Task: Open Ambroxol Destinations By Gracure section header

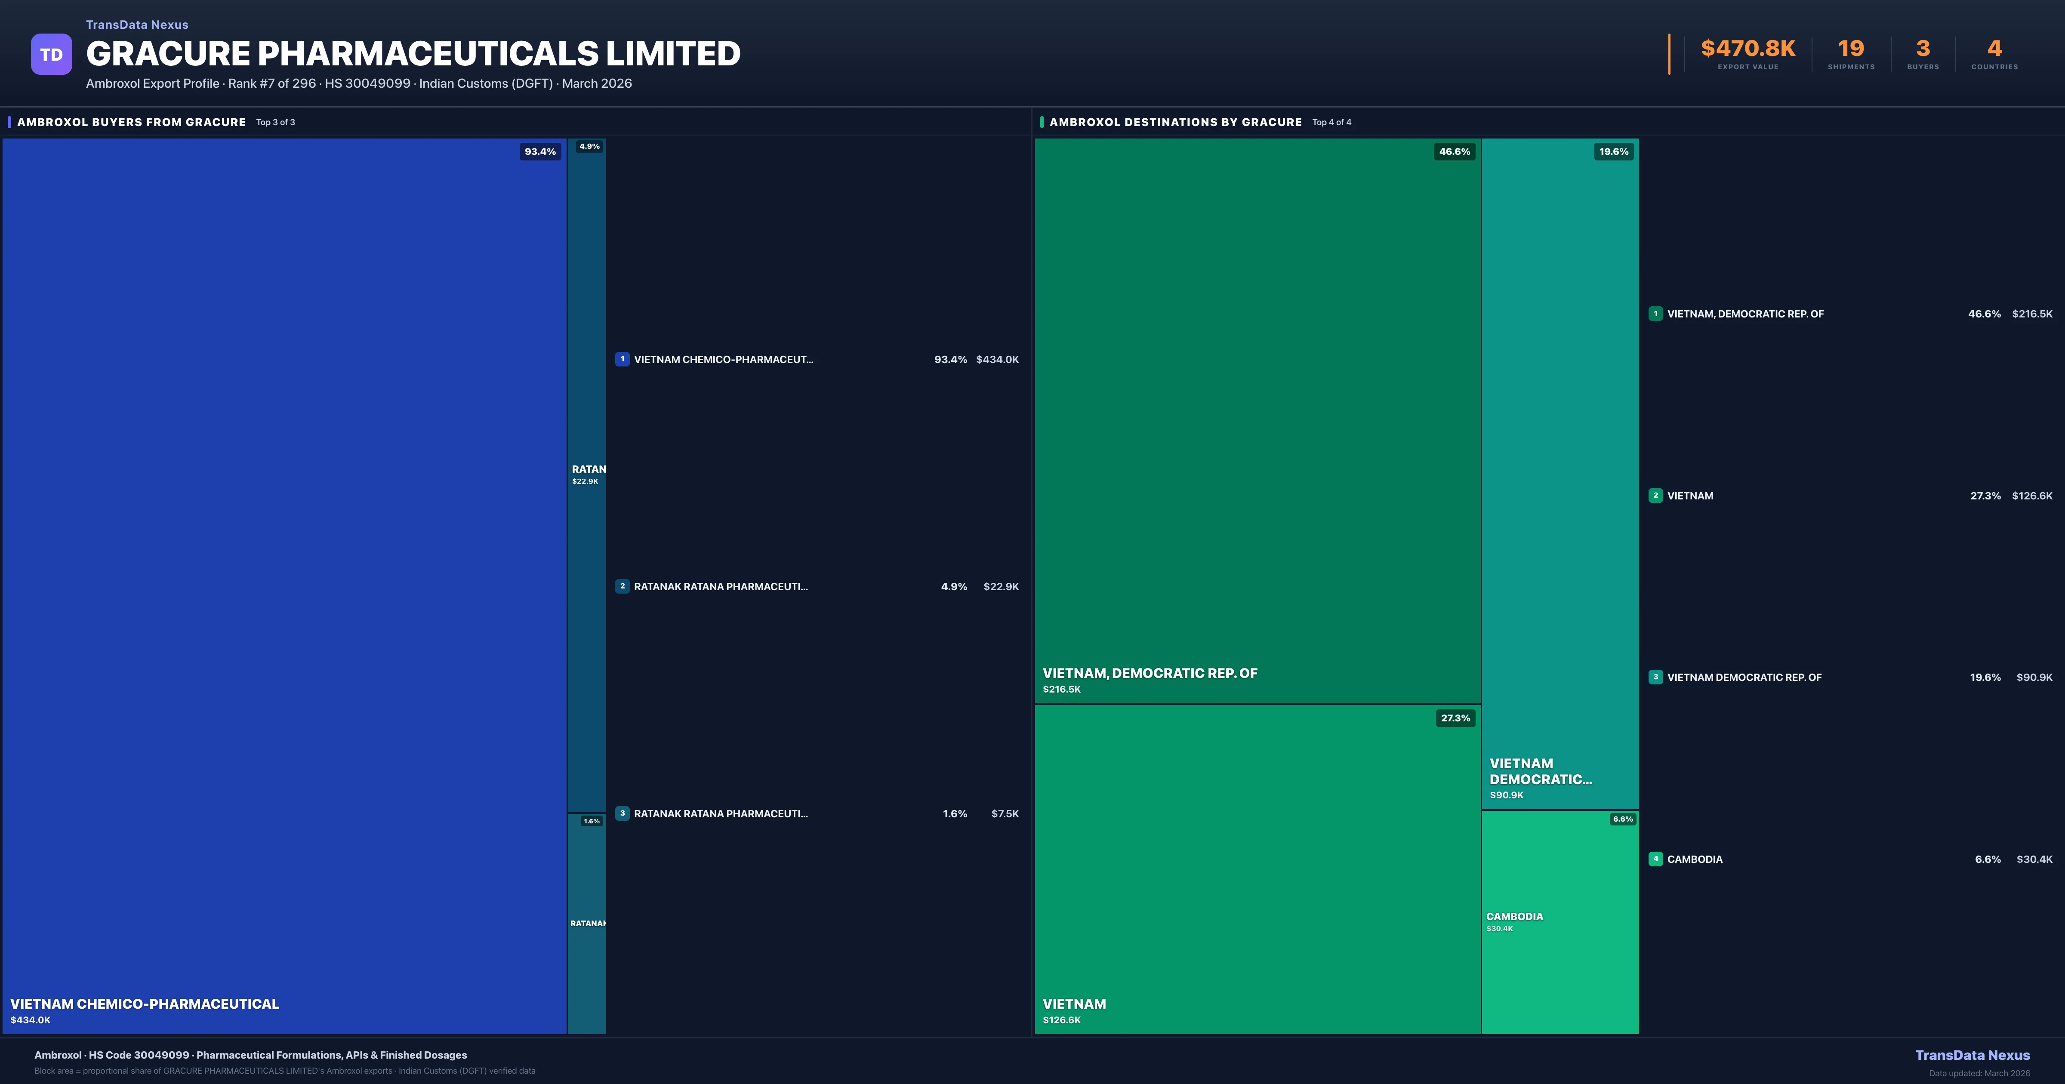Action: pos(1175,122)
